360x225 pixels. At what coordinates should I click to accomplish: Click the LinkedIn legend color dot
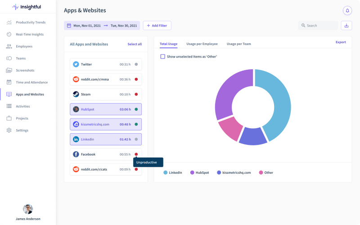tap(165, 172)
